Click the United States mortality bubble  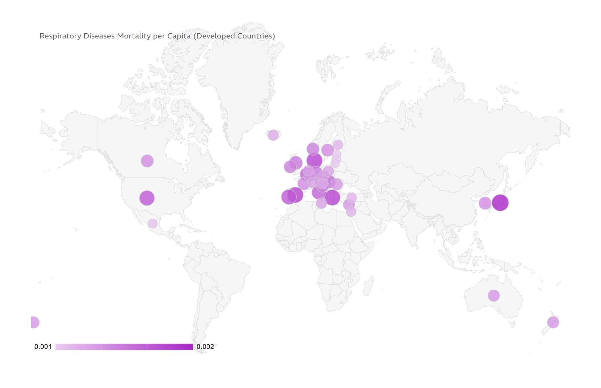(147, 198)
